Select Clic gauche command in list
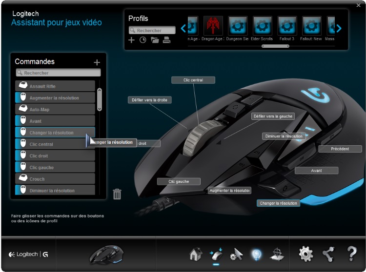This screenshot has width=366, height=272. tap(55, 167)
